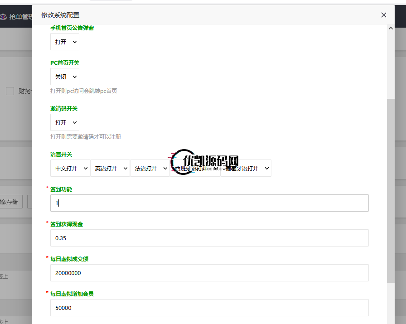Expand the PC首页开关 dropdown
Image resolution: width=406 pixels, height=324 pixels.
pyautogui.click(x=65, y=77)
